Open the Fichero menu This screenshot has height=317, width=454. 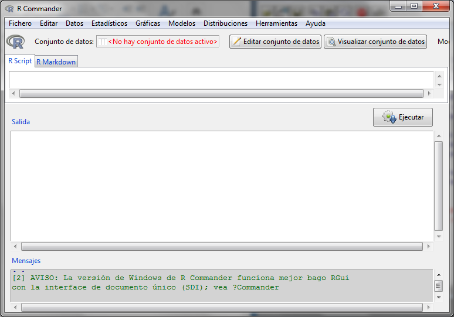point(20,23)
